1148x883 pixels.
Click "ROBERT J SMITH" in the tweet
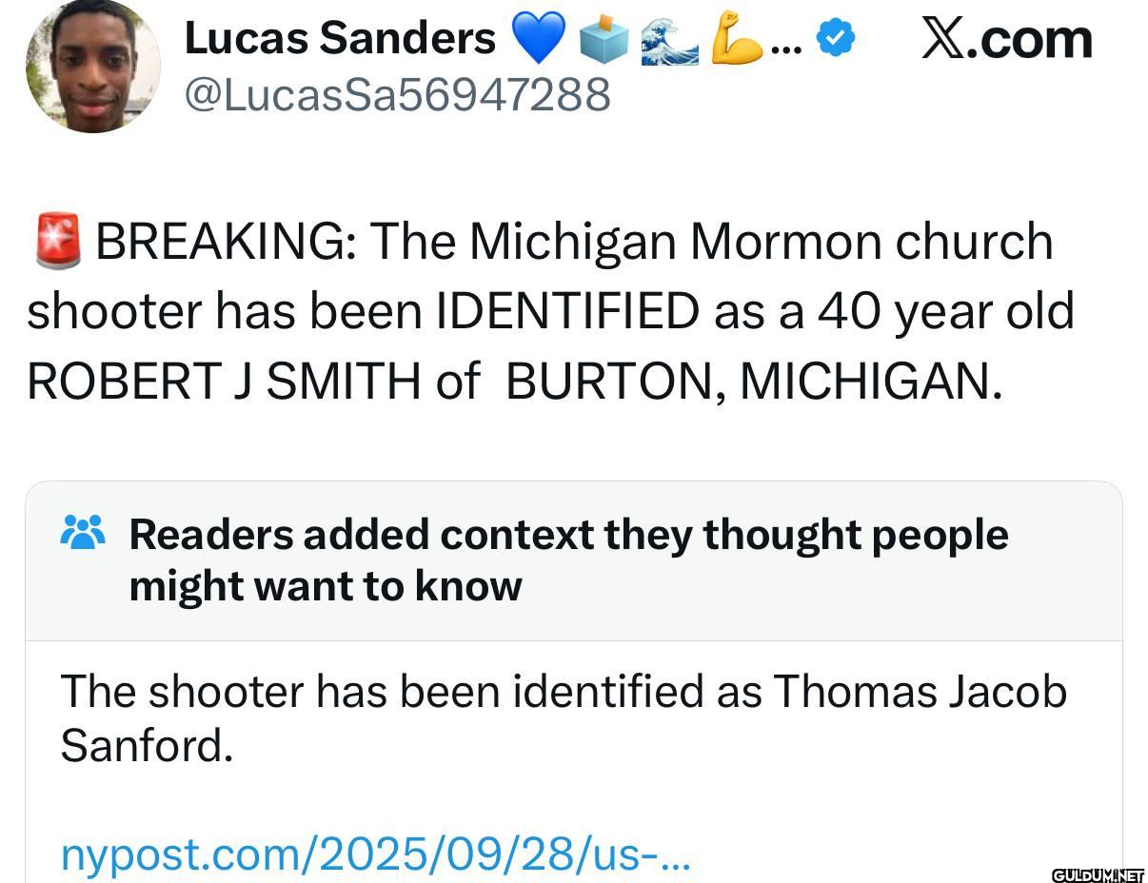pyautogui.click(x=224, y=381)
